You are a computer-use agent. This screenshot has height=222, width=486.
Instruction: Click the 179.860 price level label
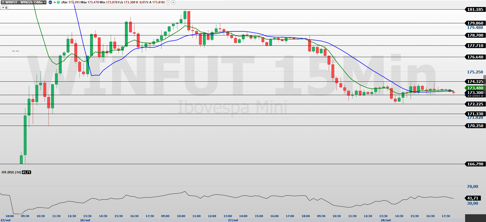[475, 23]
